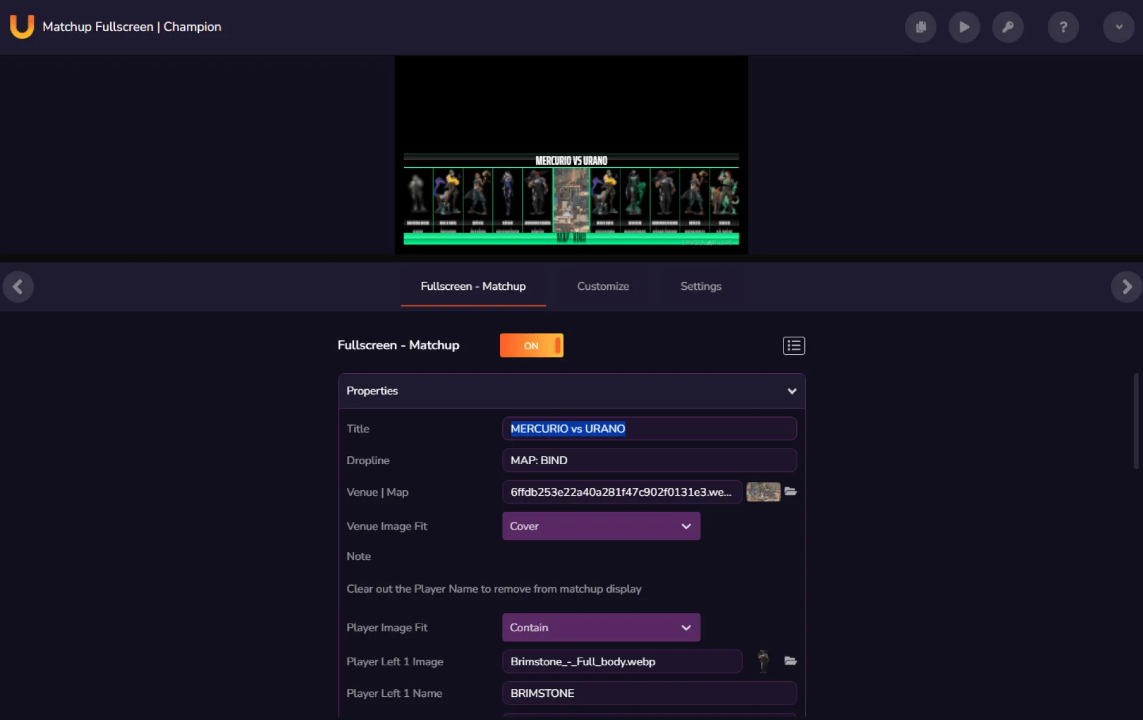Click the copy/duplicate icon in top bar

(x=920, y=27)
